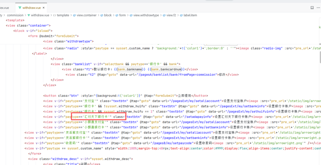
Task: Click the element icon before view.container breadcrumb
Action: [75, 15]
